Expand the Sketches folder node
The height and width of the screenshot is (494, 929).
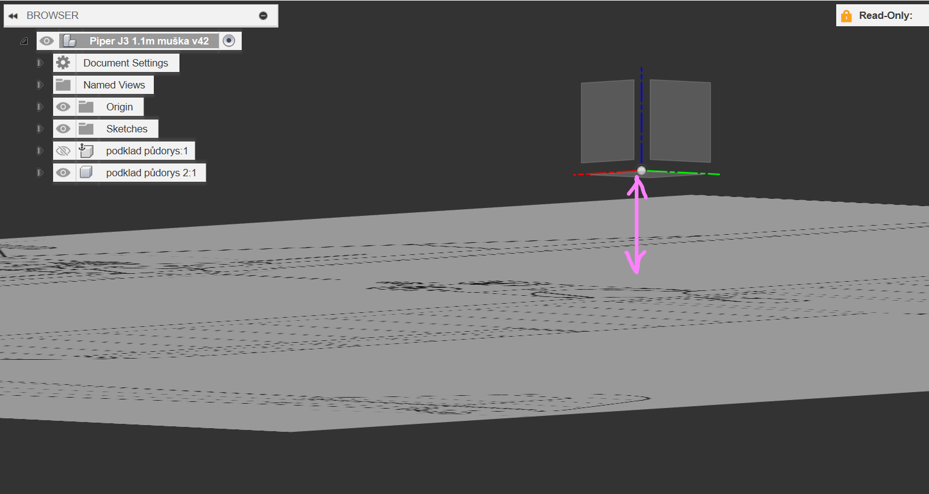point(40,129)
